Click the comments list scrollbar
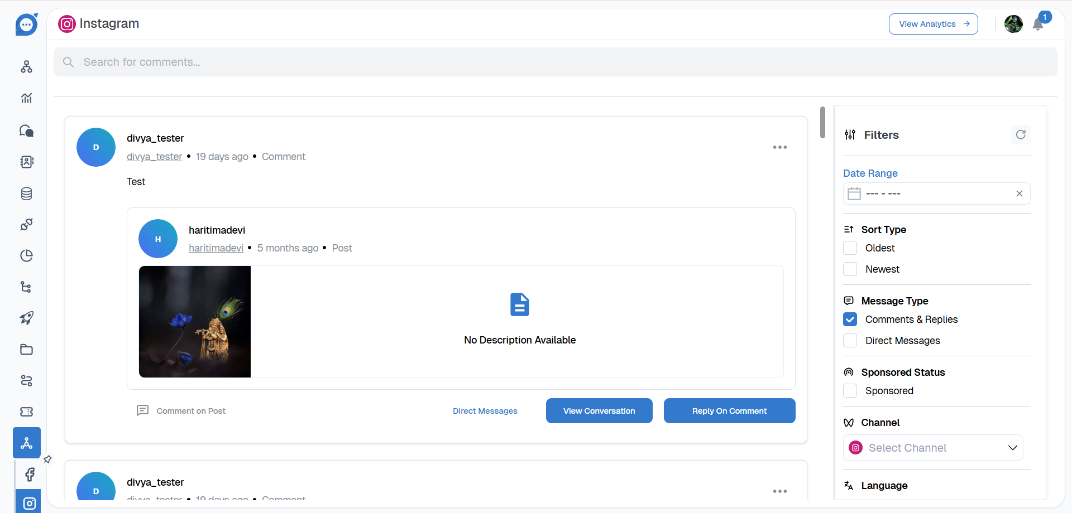The width and height of the screenshot is (1072, 513). 822,123
